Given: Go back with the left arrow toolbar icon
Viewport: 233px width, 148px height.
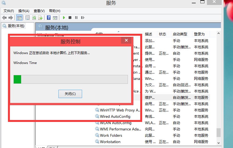Looking at the screenshot, I should [x=4, y=18].
